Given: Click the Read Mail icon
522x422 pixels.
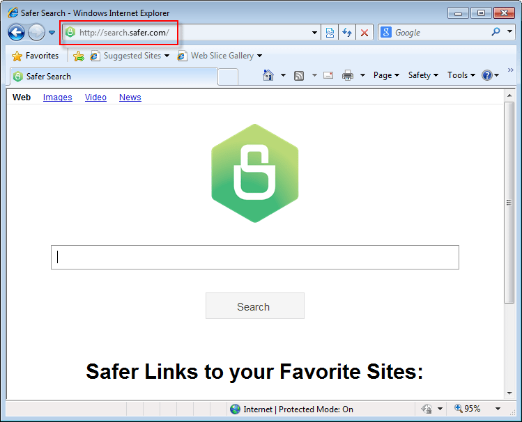Looking at the screenshot, I should click(328, 75).
